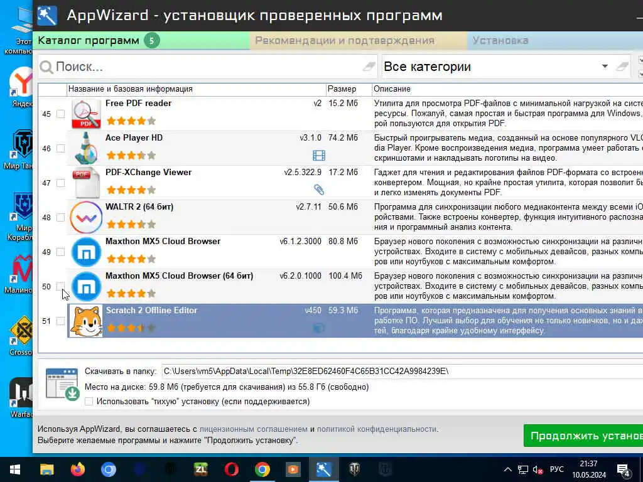This screenshot has width=643, height=482.
Task: Click the download folder window icon
Action: pos(62,383)
